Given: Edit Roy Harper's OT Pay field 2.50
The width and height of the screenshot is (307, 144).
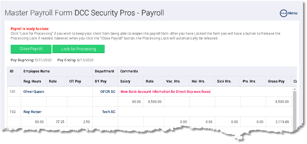Looking at the screenshot, I should click(79, 122).
